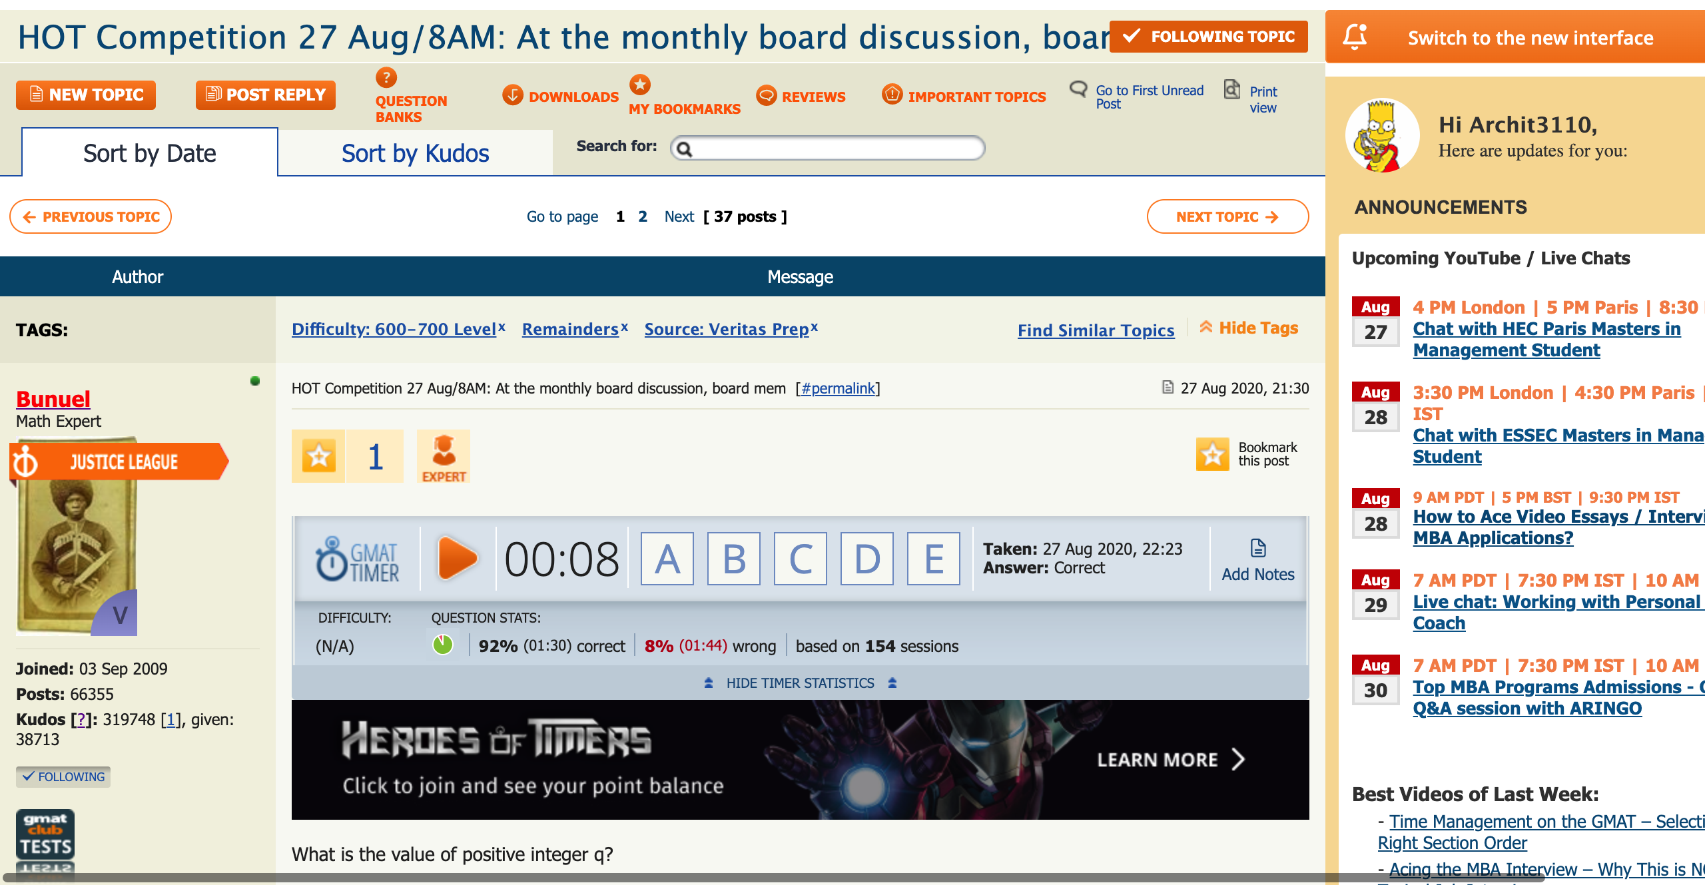This screenshot has height=885, width=1705.
Task: Unfollow topic via Following Topic button
Action: coord(1207,37)
